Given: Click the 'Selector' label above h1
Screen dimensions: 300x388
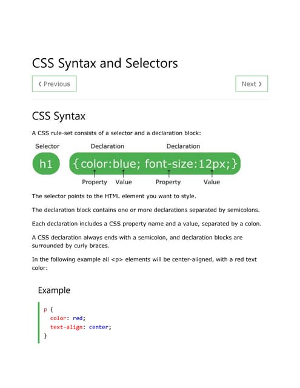Looking at the screenshot, I should click(47, 146).
